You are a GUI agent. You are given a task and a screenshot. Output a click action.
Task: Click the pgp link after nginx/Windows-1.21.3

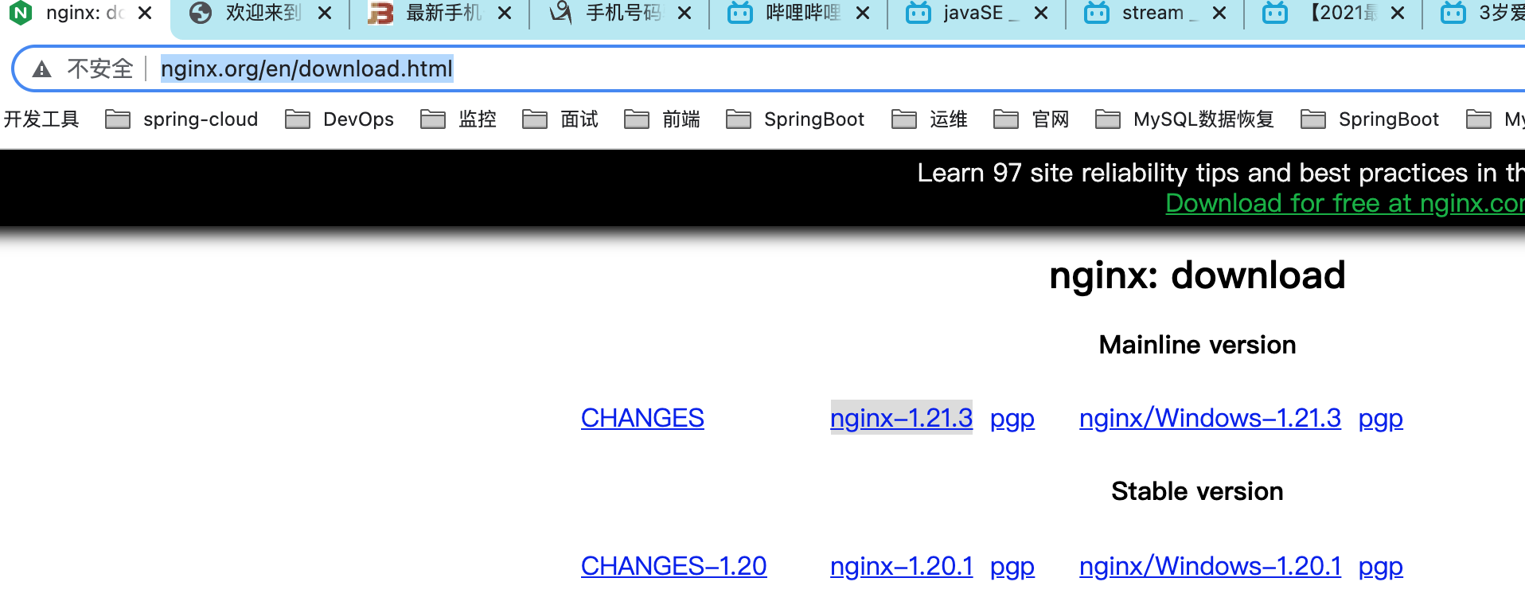(x=1381, y=419)
